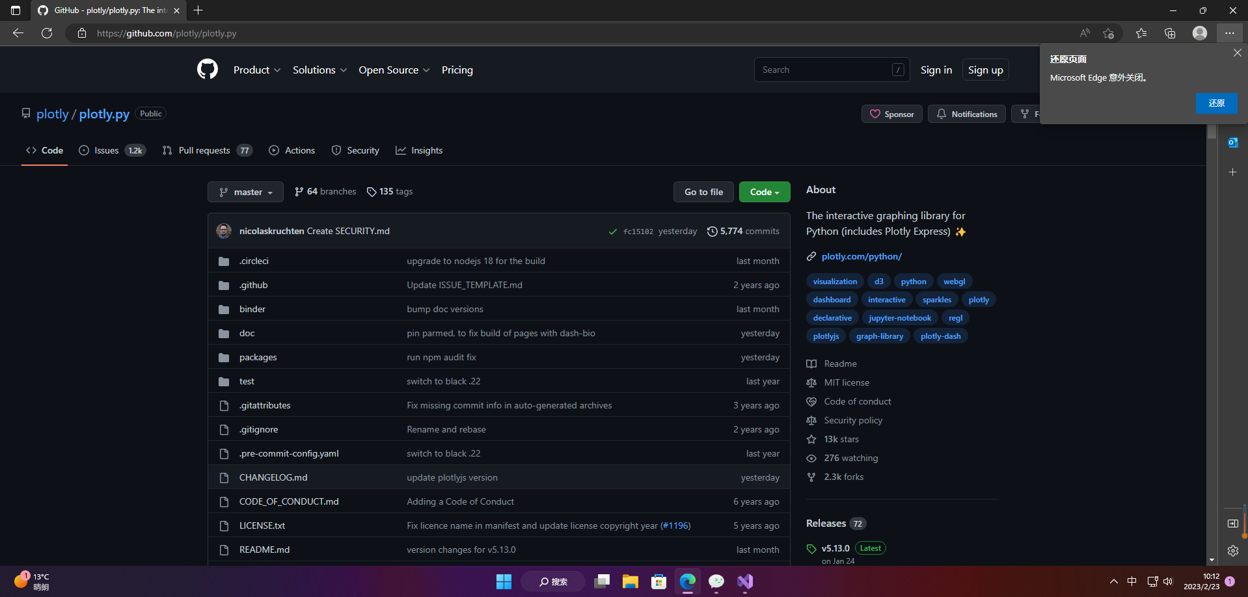1248x597 pixels.
Task: Expand Open Source dropdown
Action: pos(394,70)
